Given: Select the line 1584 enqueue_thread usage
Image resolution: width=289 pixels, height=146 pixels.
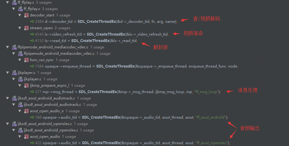Looking at the screenshot, I should [x=134, y=66].
